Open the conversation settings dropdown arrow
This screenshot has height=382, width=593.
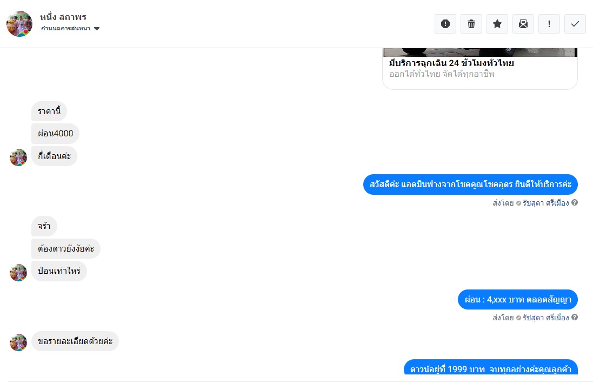pyautogui.click(x=97, y=28)
